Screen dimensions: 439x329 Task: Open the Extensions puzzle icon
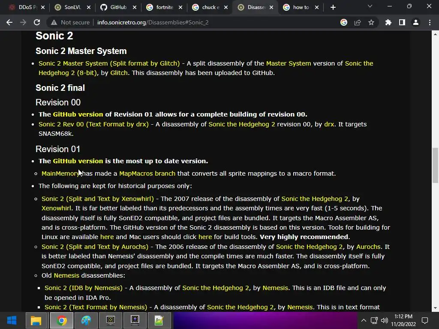click(x=388, y=22)
